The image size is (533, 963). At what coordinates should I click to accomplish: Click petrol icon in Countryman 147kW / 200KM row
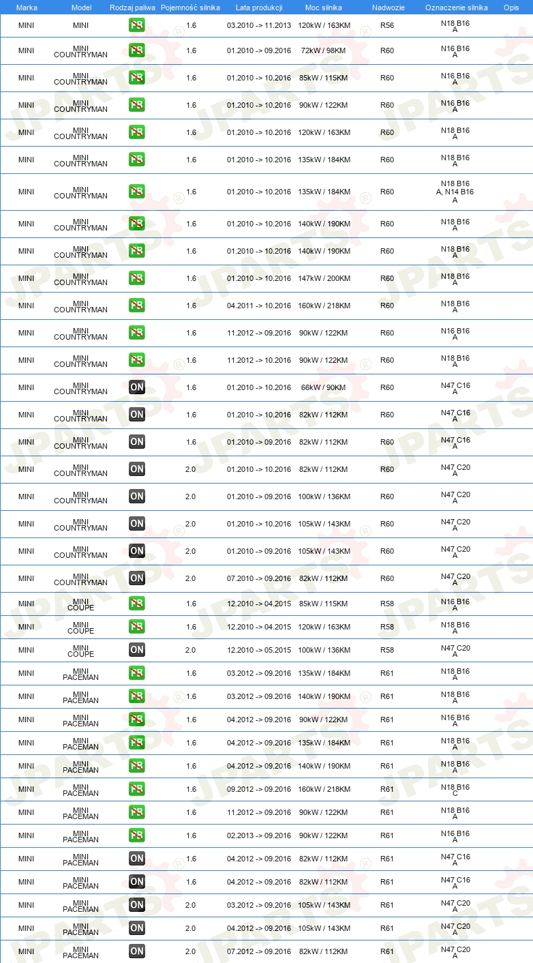(x=137, y=278)
